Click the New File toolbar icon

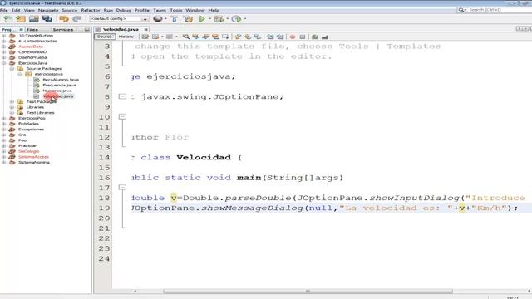pyautogui.click(x=7, y=19)
